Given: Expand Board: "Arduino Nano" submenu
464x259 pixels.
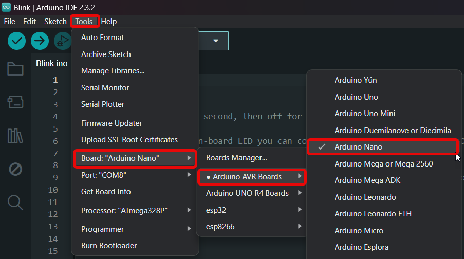Looking at the screenshot, I should point(135,158).
